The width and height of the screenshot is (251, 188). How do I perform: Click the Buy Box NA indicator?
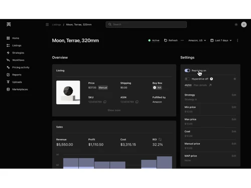(157, 88)
